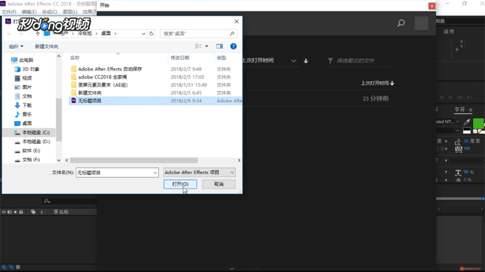Click the search magnifier in Start window

tap(401, 23)
